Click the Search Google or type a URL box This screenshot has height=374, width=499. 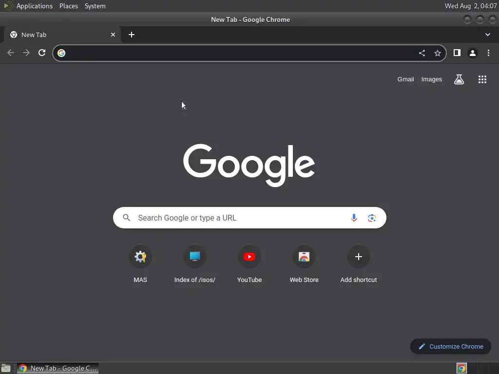249,218
